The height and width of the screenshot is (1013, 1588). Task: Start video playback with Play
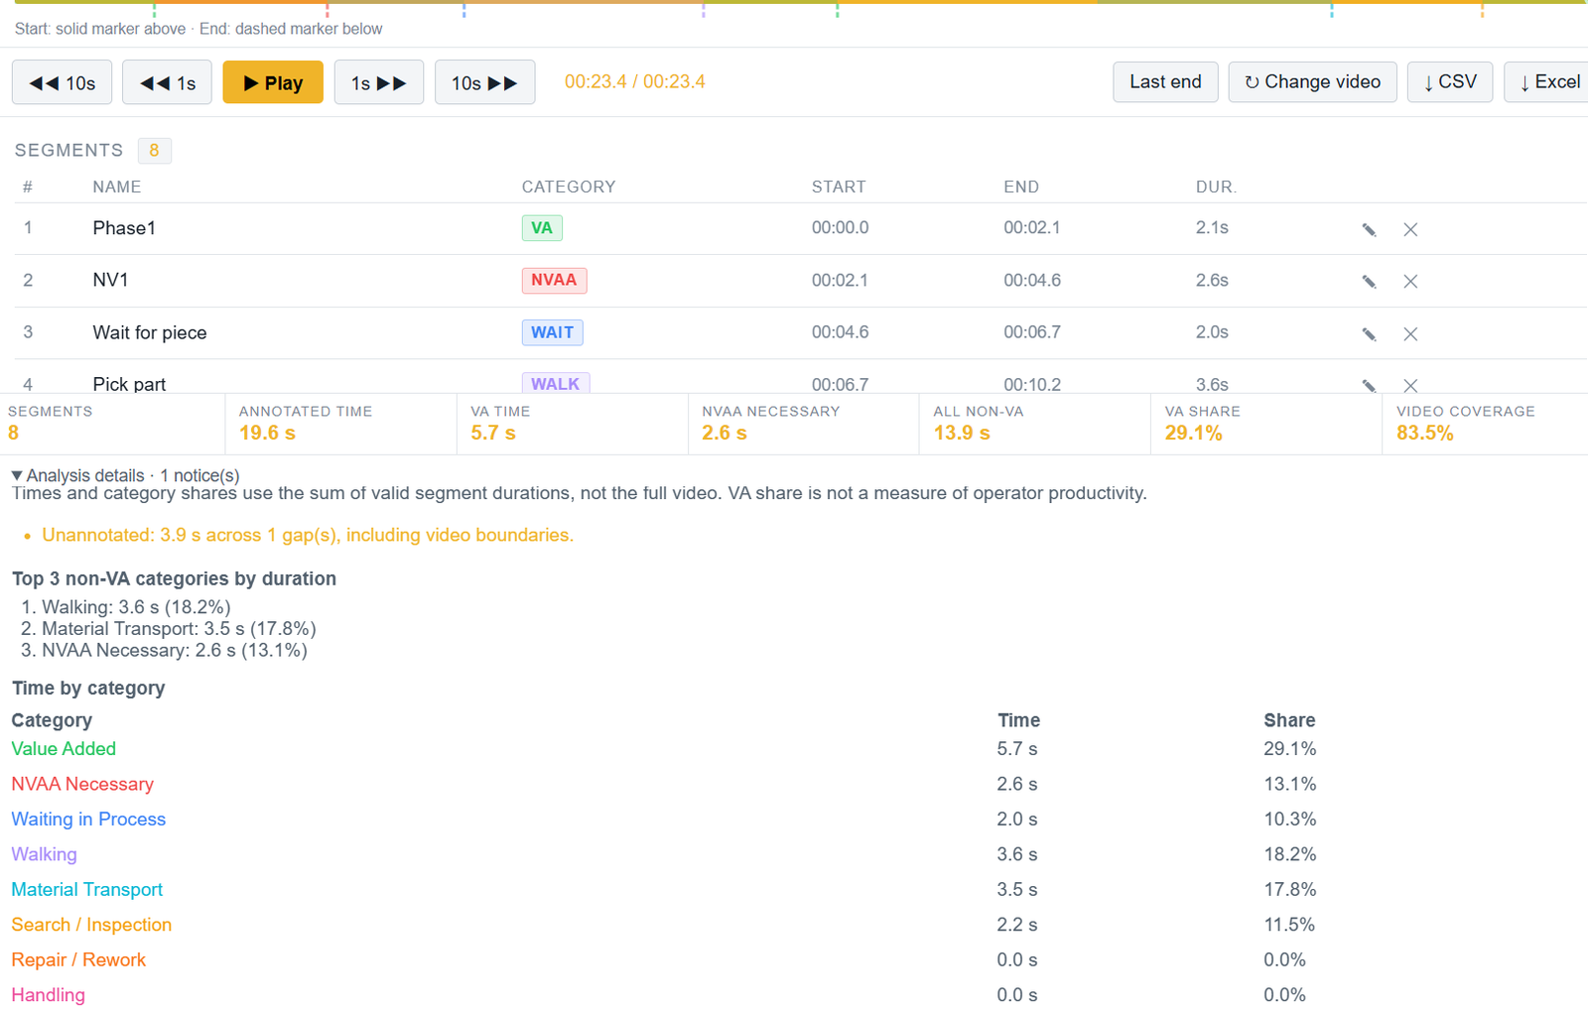click(x=273, y=82)
